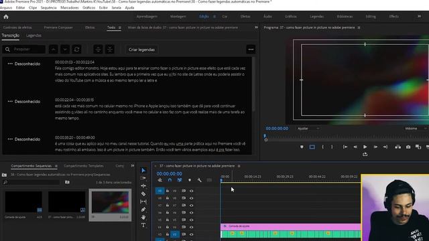
Task: Toggle visibility eye of track V7
Action: pyautogui.click(x=191, y=206)
